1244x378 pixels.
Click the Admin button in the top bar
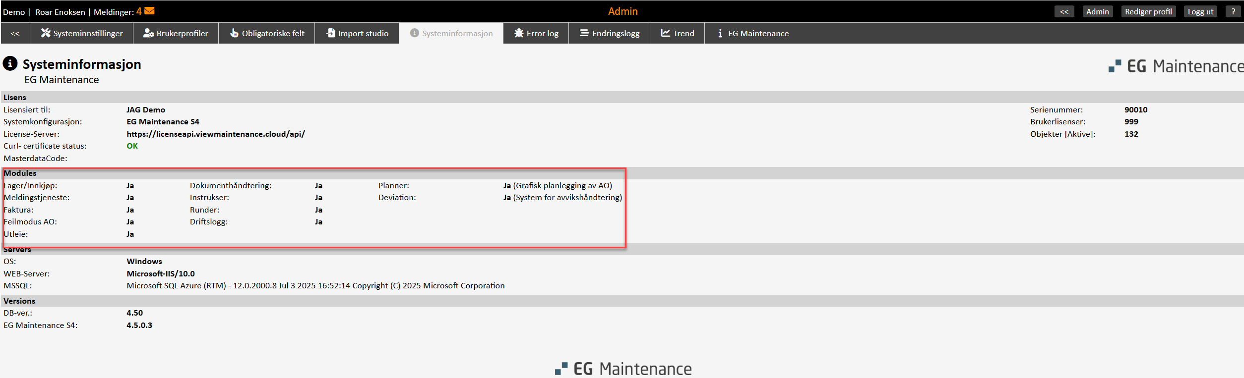1097,11
